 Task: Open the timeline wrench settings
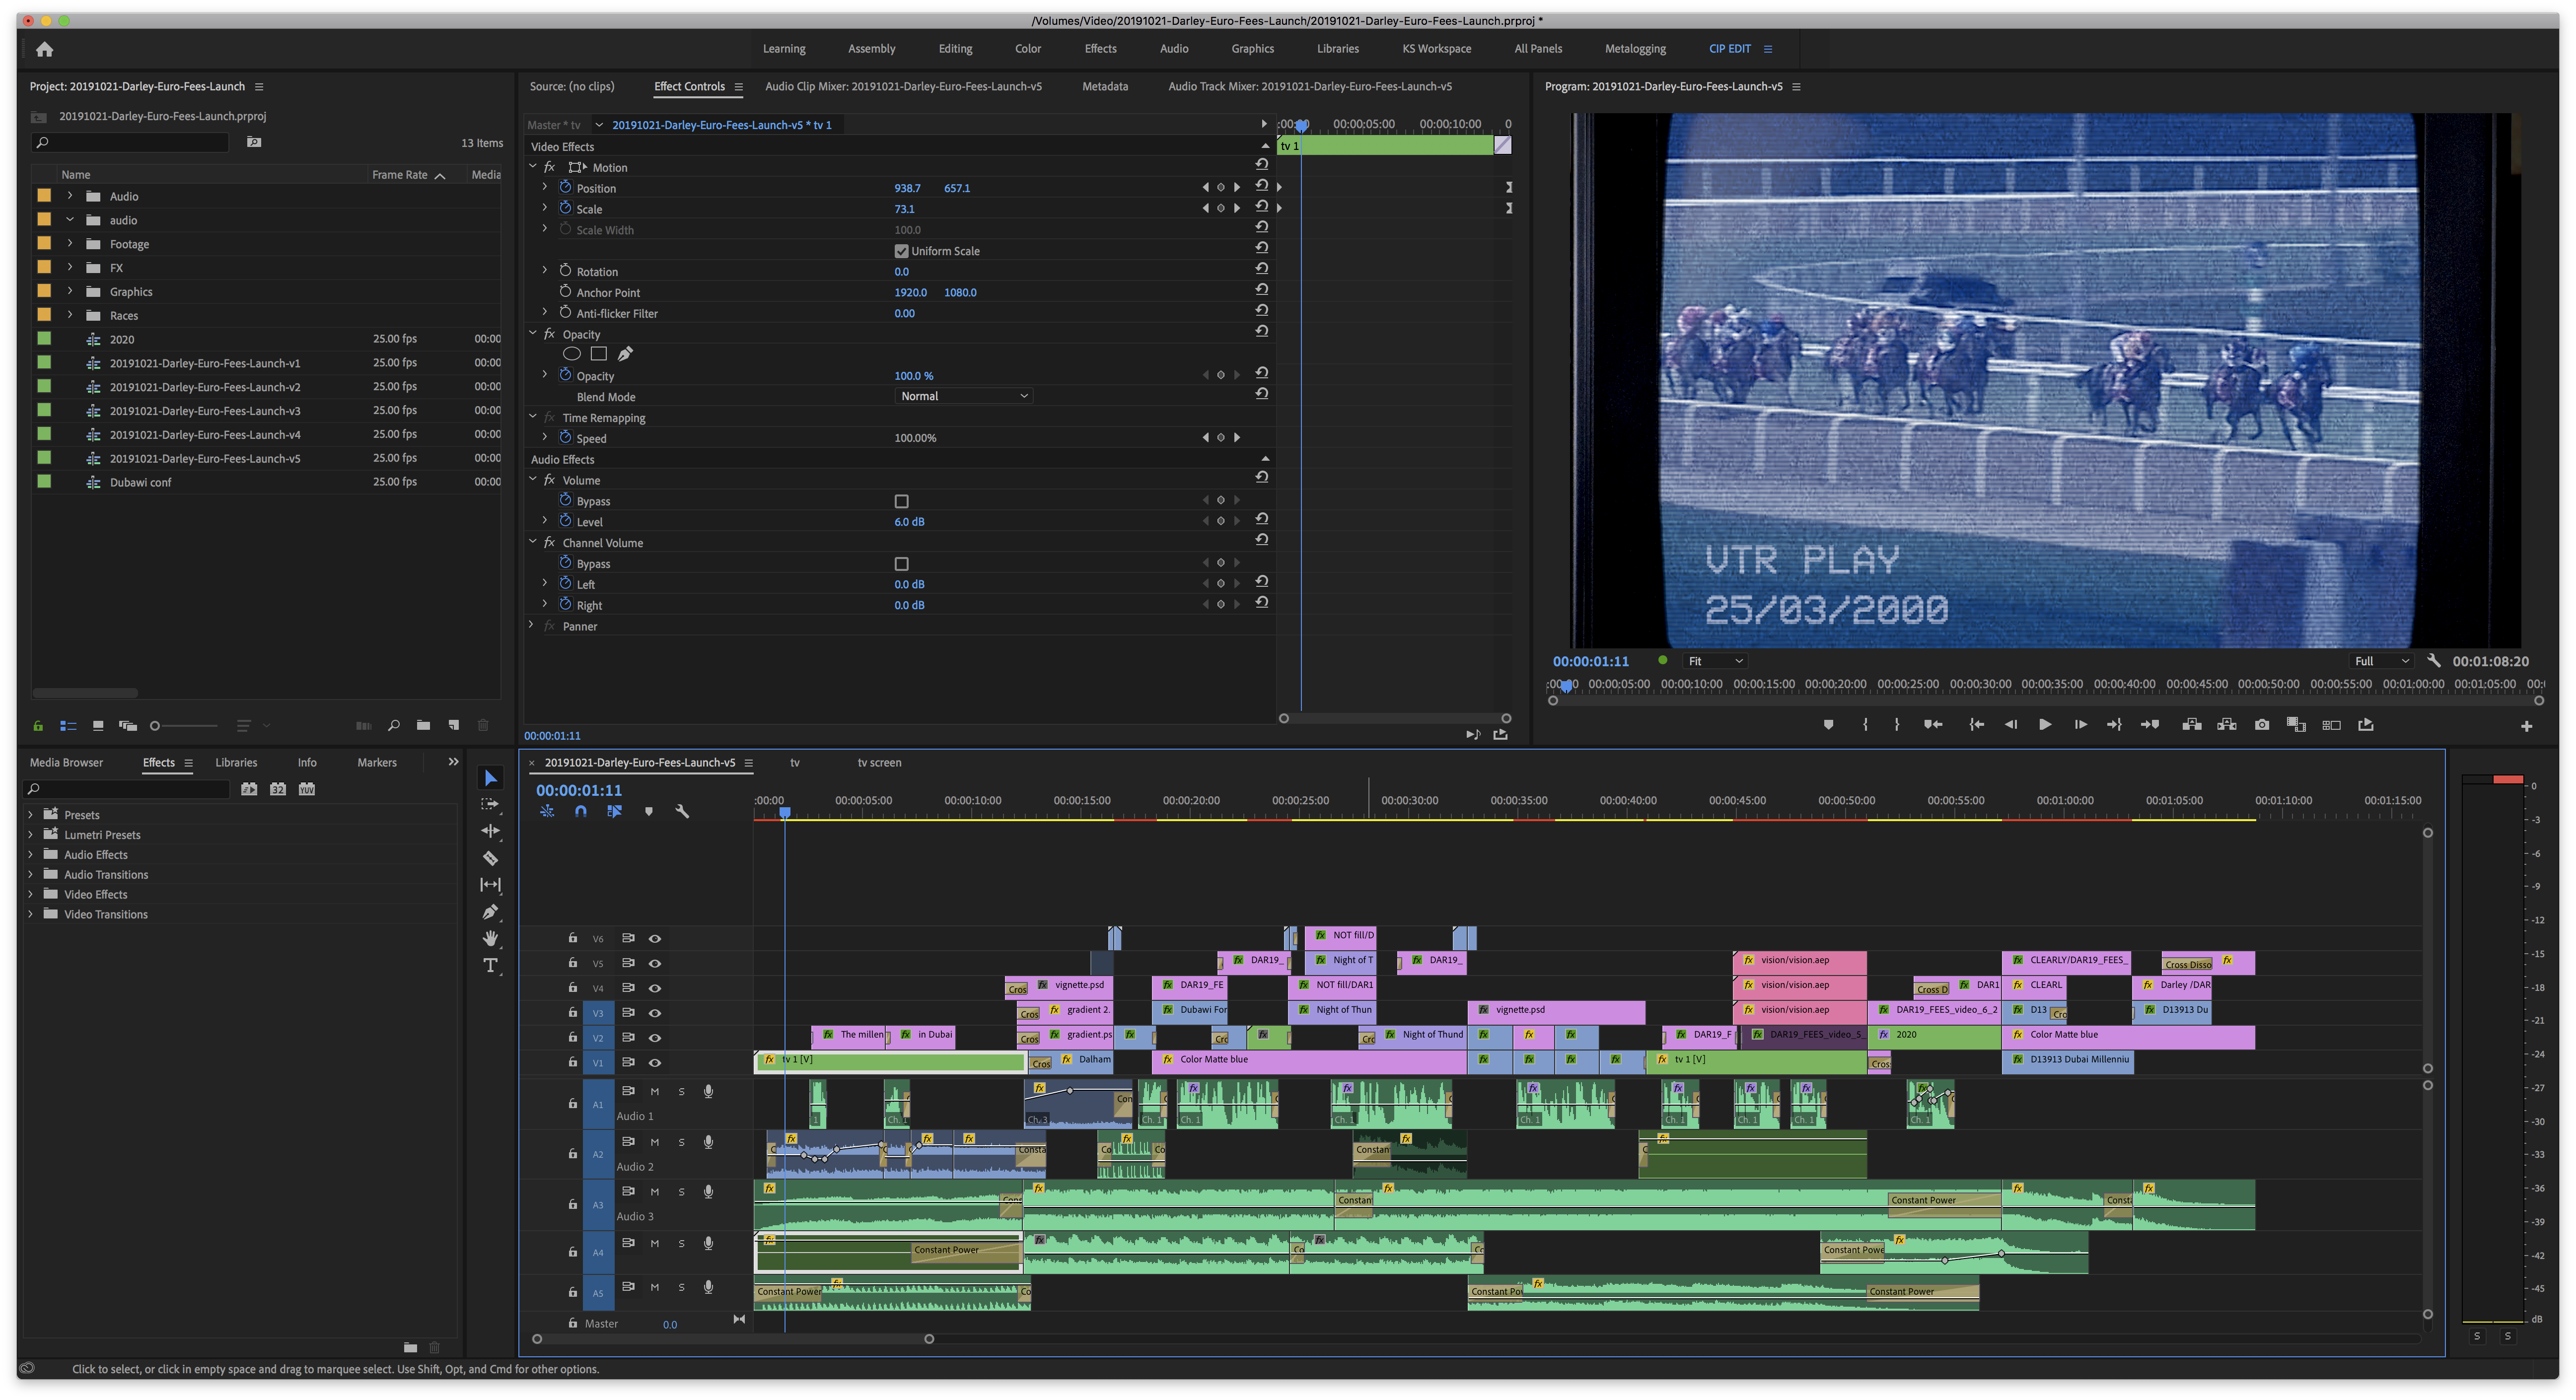click(x=682, y=812)
